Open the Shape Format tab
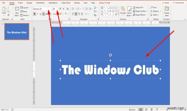 pos(104,3)
